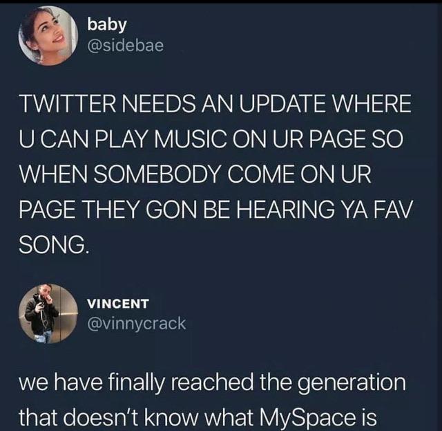This screenshot has height=431, width=442.
Task: Click the word "generation" in the reply
Action: click(352, 382)
